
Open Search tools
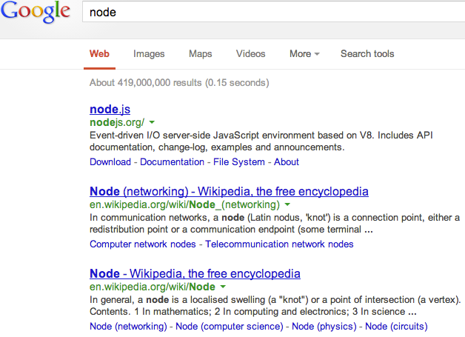(x=367, y=53)
